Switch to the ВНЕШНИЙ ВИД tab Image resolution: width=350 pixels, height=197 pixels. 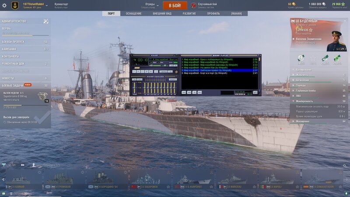pos(162,14)
